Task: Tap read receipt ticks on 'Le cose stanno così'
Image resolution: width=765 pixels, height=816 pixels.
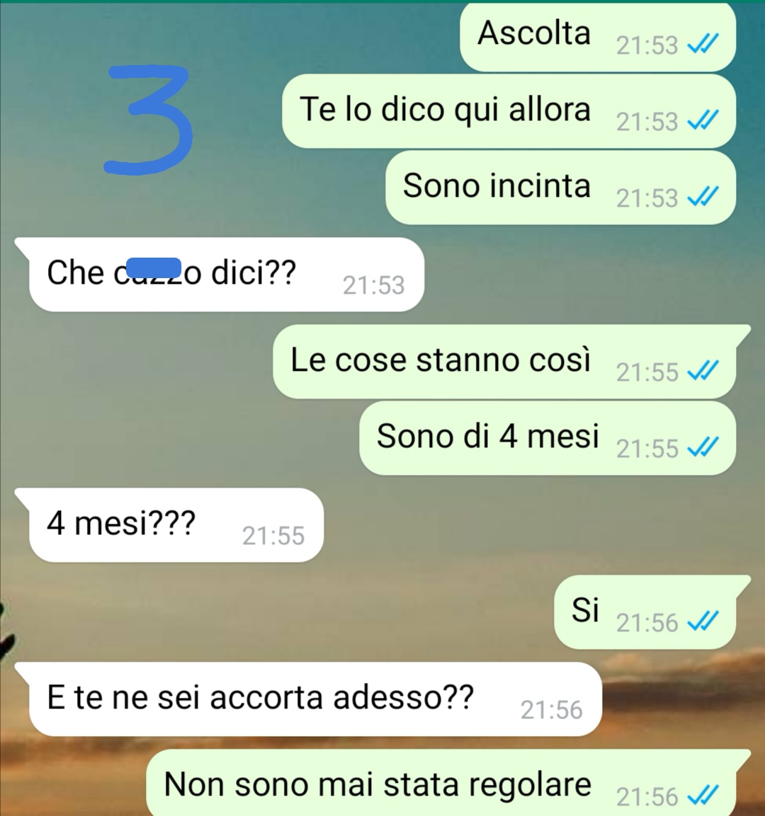Action: coord(703,371)
